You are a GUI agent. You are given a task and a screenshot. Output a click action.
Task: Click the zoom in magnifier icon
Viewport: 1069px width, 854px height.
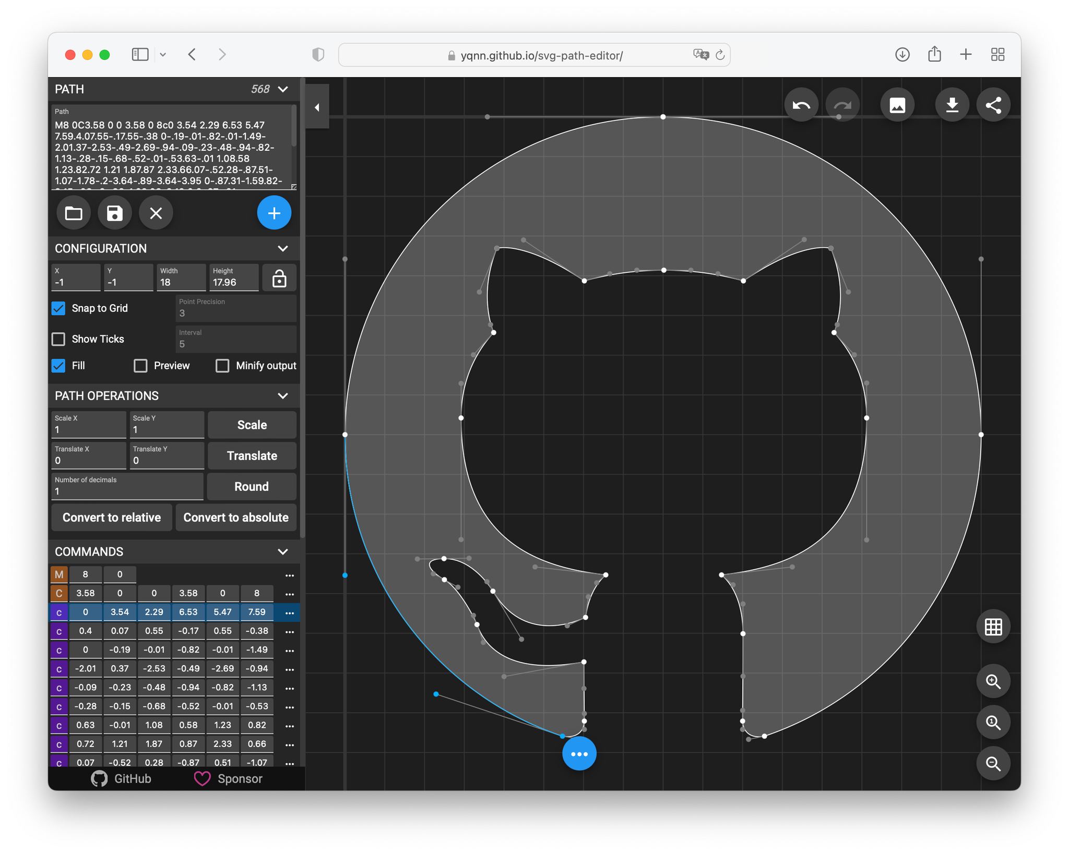(993, 681)
